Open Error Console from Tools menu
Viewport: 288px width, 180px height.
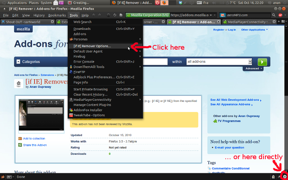click(x=84, y=62)
